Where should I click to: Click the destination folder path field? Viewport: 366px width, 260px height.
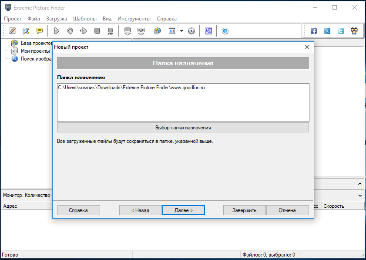183,102
